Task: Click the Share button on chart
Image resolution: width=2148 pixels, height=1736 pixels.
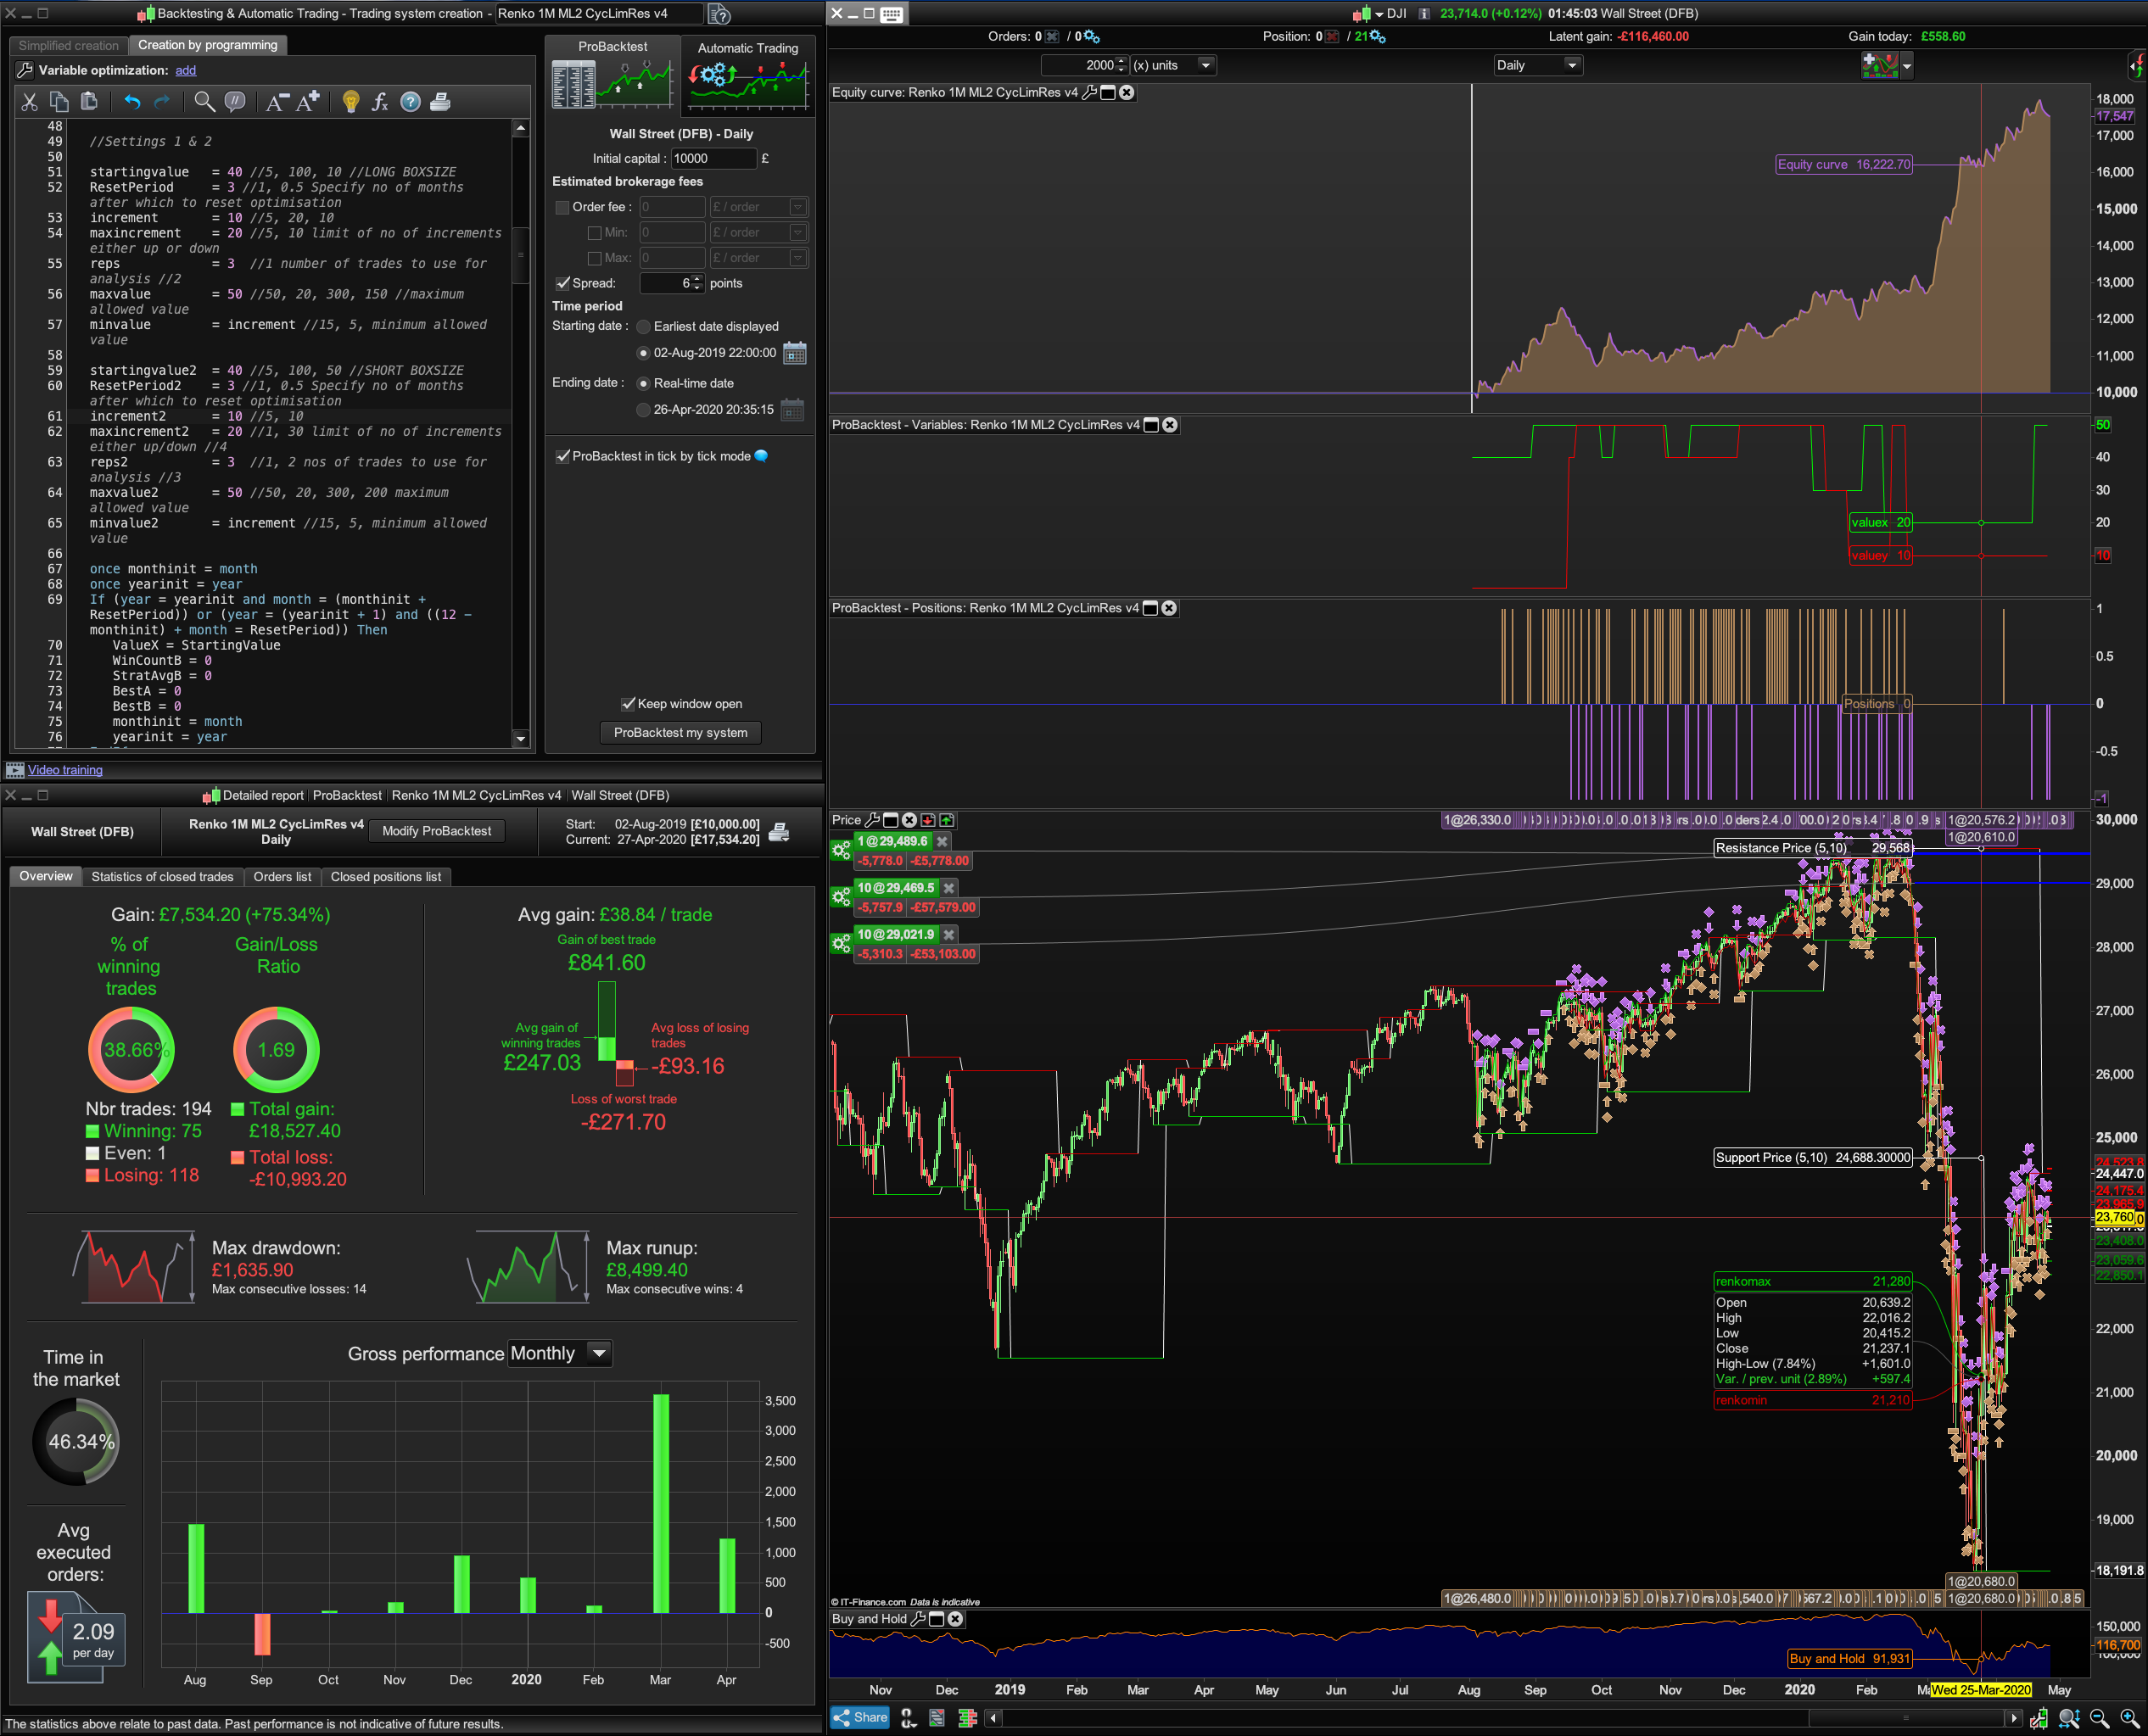Action: click(x=859, y=1717)
